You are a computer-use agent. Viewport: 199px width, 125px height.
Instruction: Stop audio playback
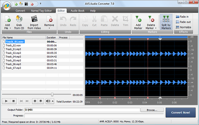point(13,101)
